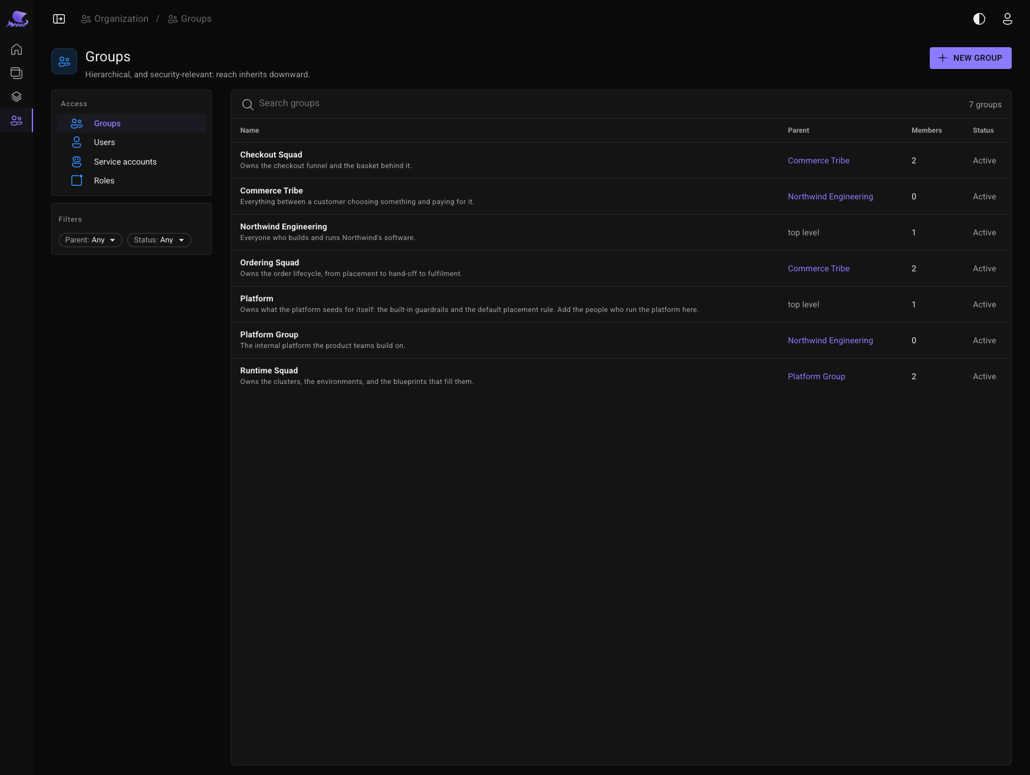Open Commerce Tribe parent of Checkout Squad
This screenshot has height=775, width=1030.
(x=818, y=160)
